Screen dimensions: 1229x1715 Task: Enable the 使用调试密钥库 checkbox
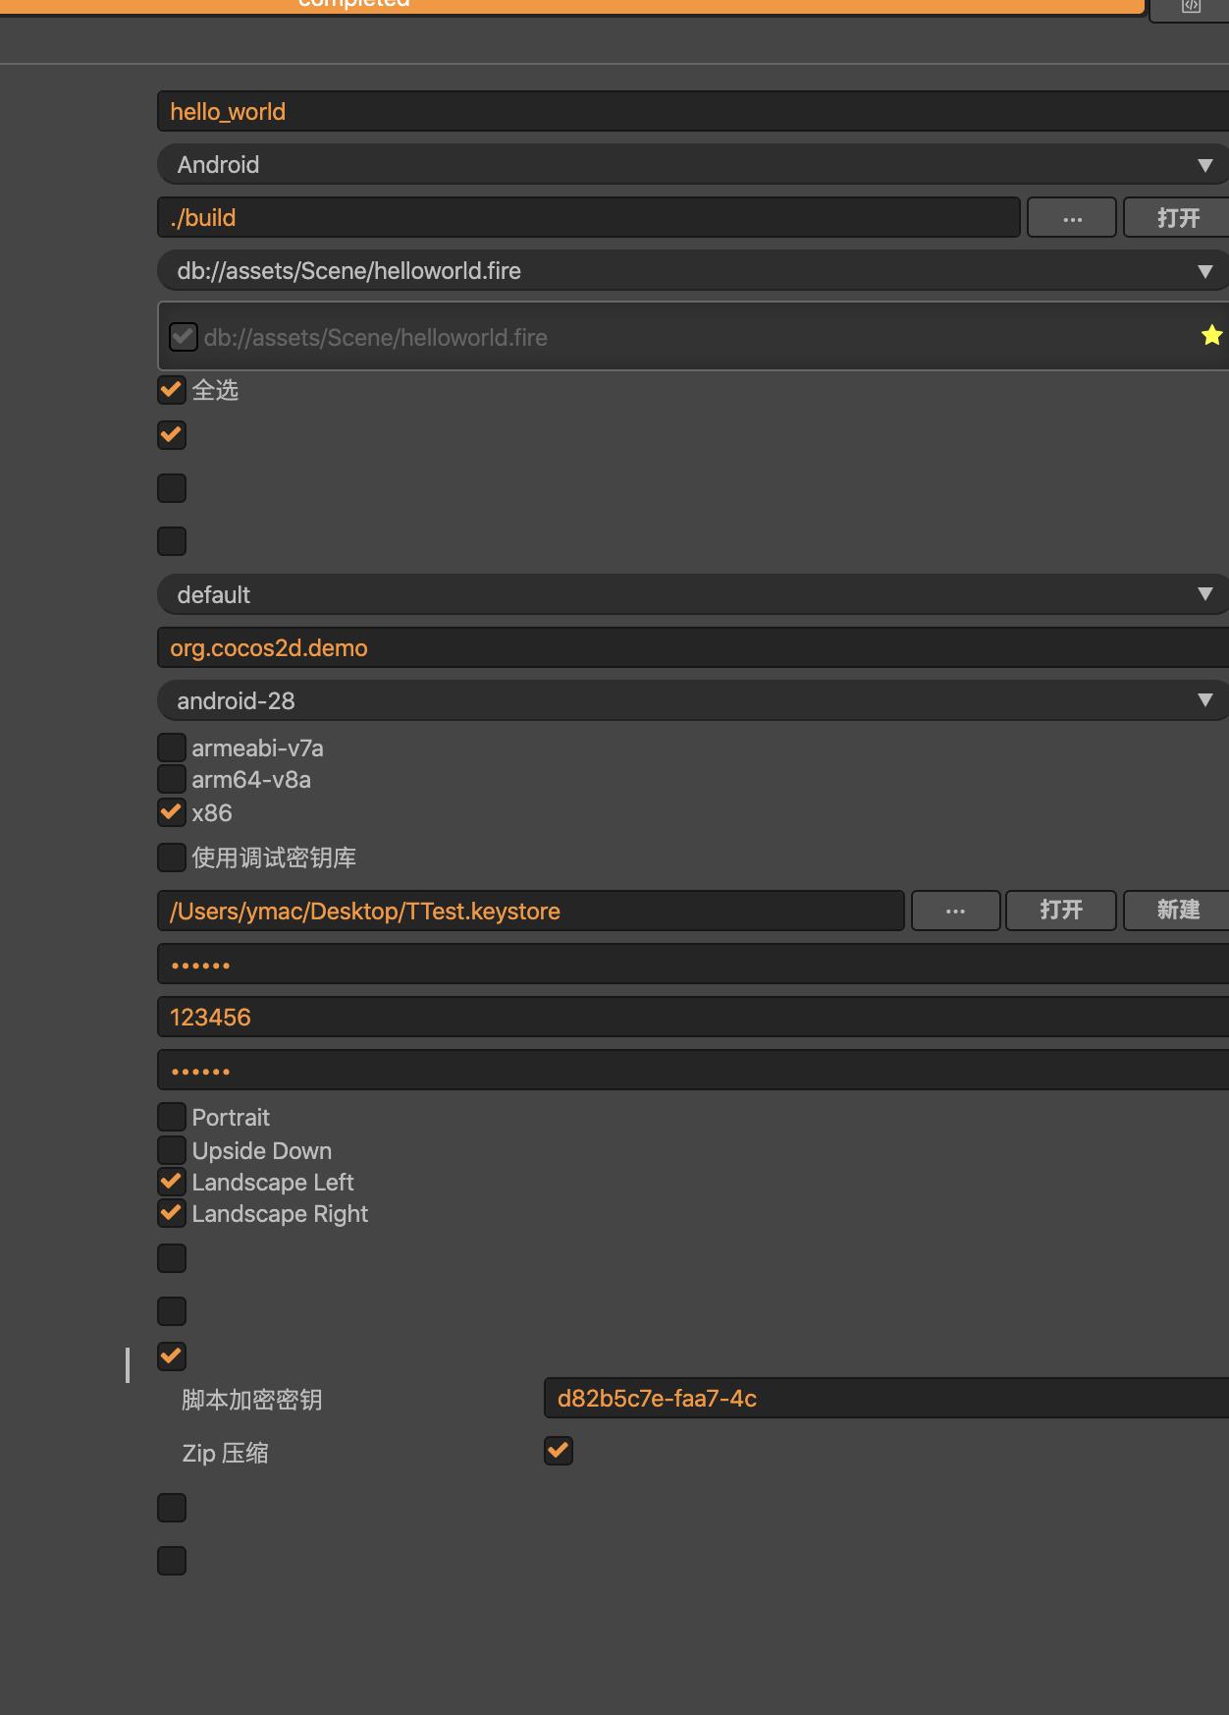(172, 857)
